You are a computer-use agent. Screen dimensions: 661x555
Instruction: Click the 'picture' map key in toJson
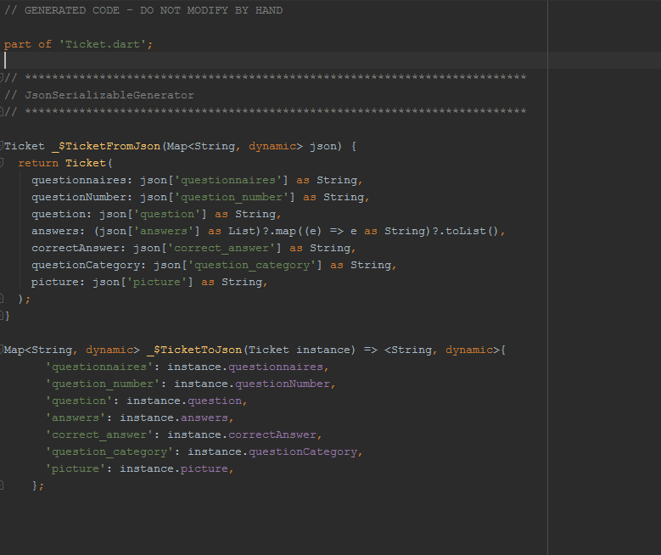pos(76,468)
